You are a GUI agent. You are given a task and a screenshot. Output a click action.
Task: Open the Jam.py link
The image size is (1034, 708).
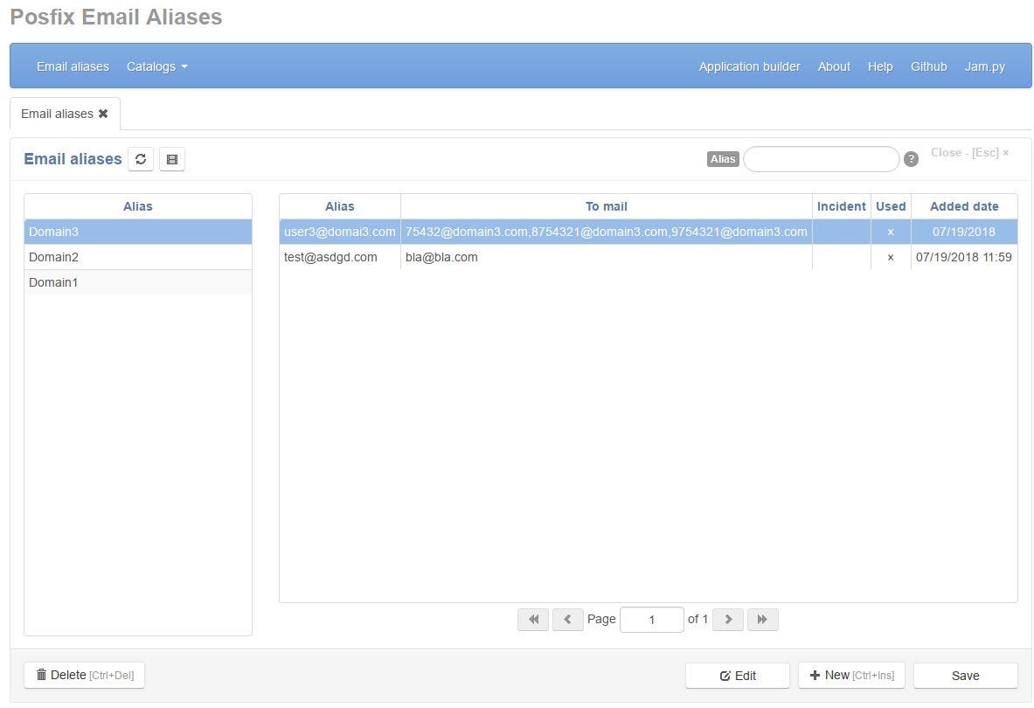pyautogui.click(x=984, y=66)
